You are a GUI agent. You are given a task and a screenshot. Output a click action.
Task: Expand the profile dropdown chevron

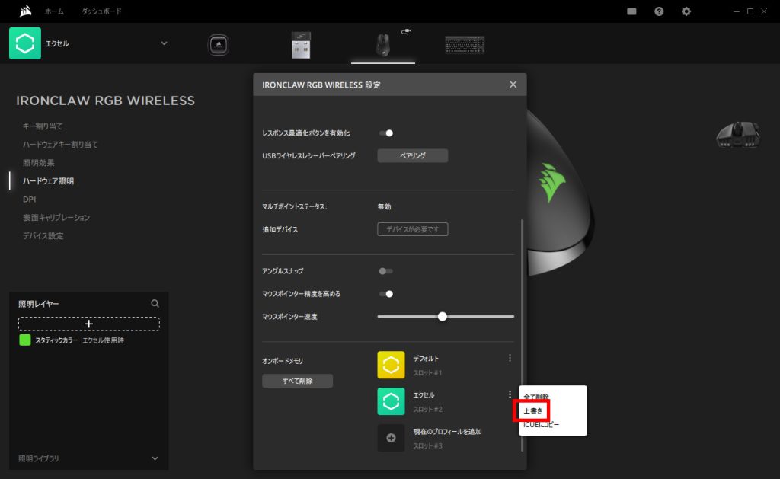point(165,43)
